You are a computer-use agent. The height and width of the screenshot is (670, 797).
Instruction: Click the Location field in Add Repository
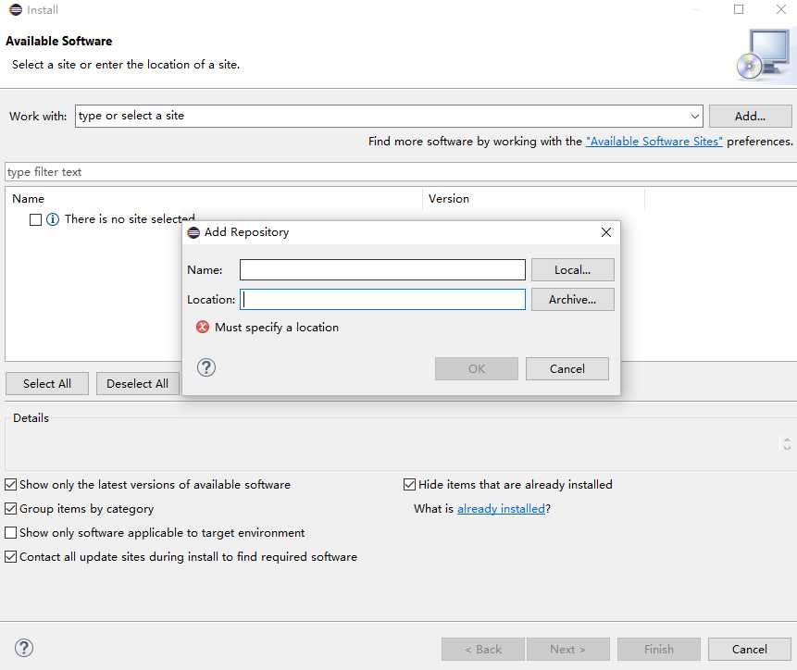pos(382,300)
